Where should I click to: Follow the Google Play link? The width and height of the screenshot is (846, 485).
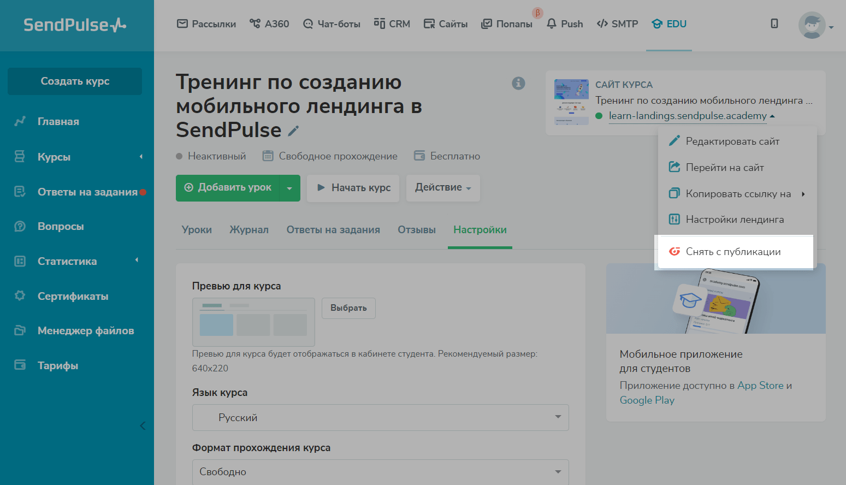point(647,400)
